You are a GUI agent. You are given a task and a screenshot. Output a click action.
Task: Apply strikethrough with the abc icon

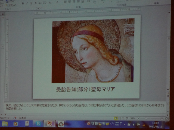40,3
